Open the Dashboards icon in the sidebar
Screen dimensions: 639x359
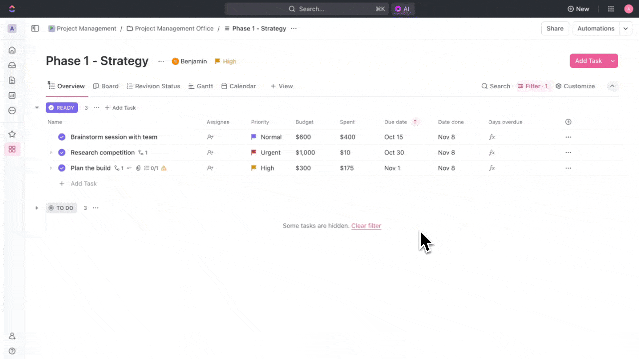tap(12, 95)
